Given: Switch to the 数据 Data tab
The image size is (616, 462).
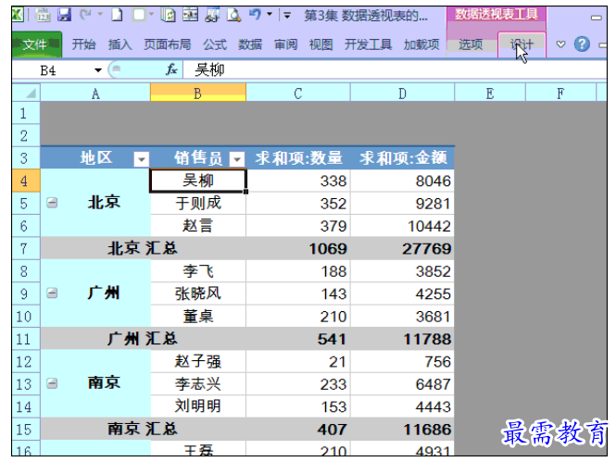Looking at the screenshot, I should coord(250,44).
